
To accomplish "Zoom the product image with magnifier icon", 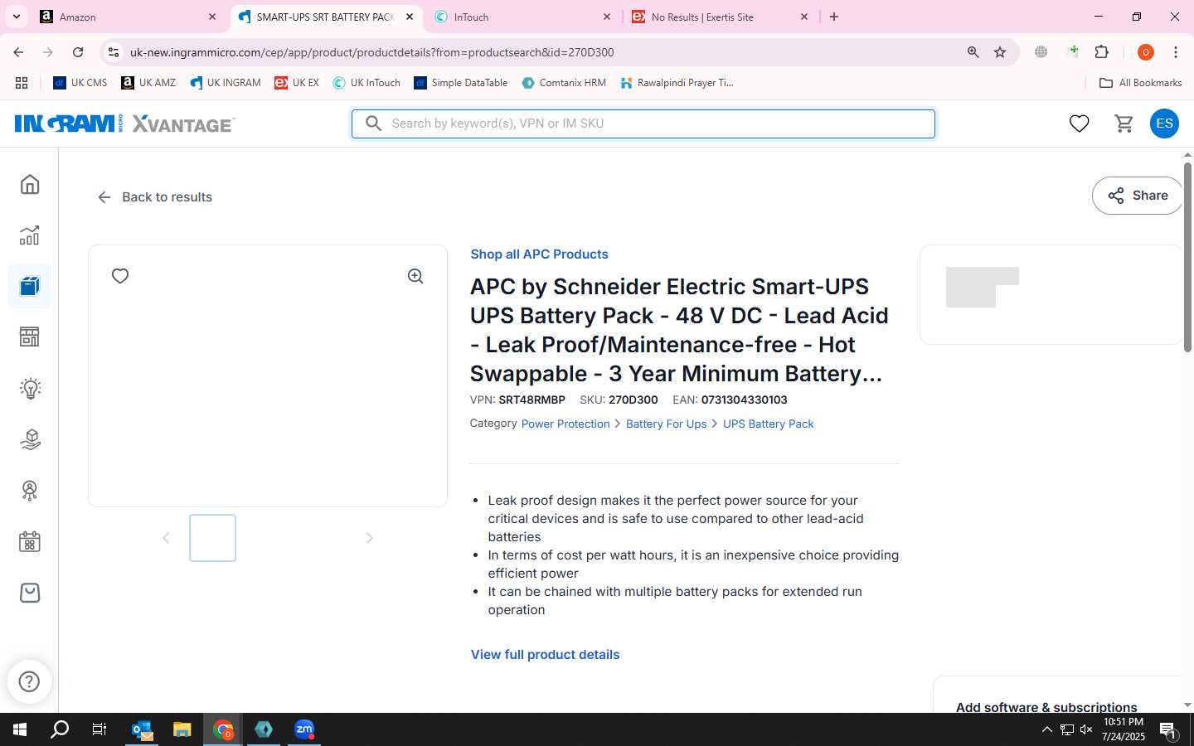I will pos(415,276).
